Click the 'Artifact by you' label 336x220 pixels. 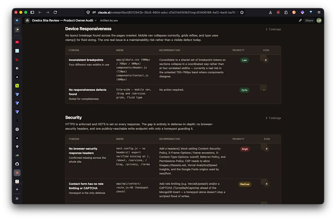(x=109, y=21)
